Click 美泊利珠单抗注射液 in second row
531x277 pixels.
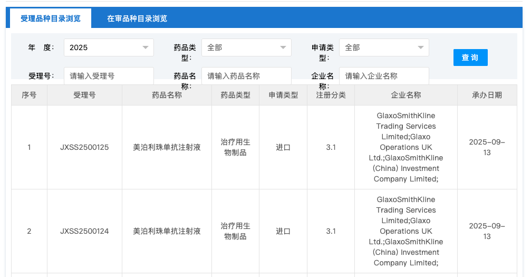[x=167, y=231]
